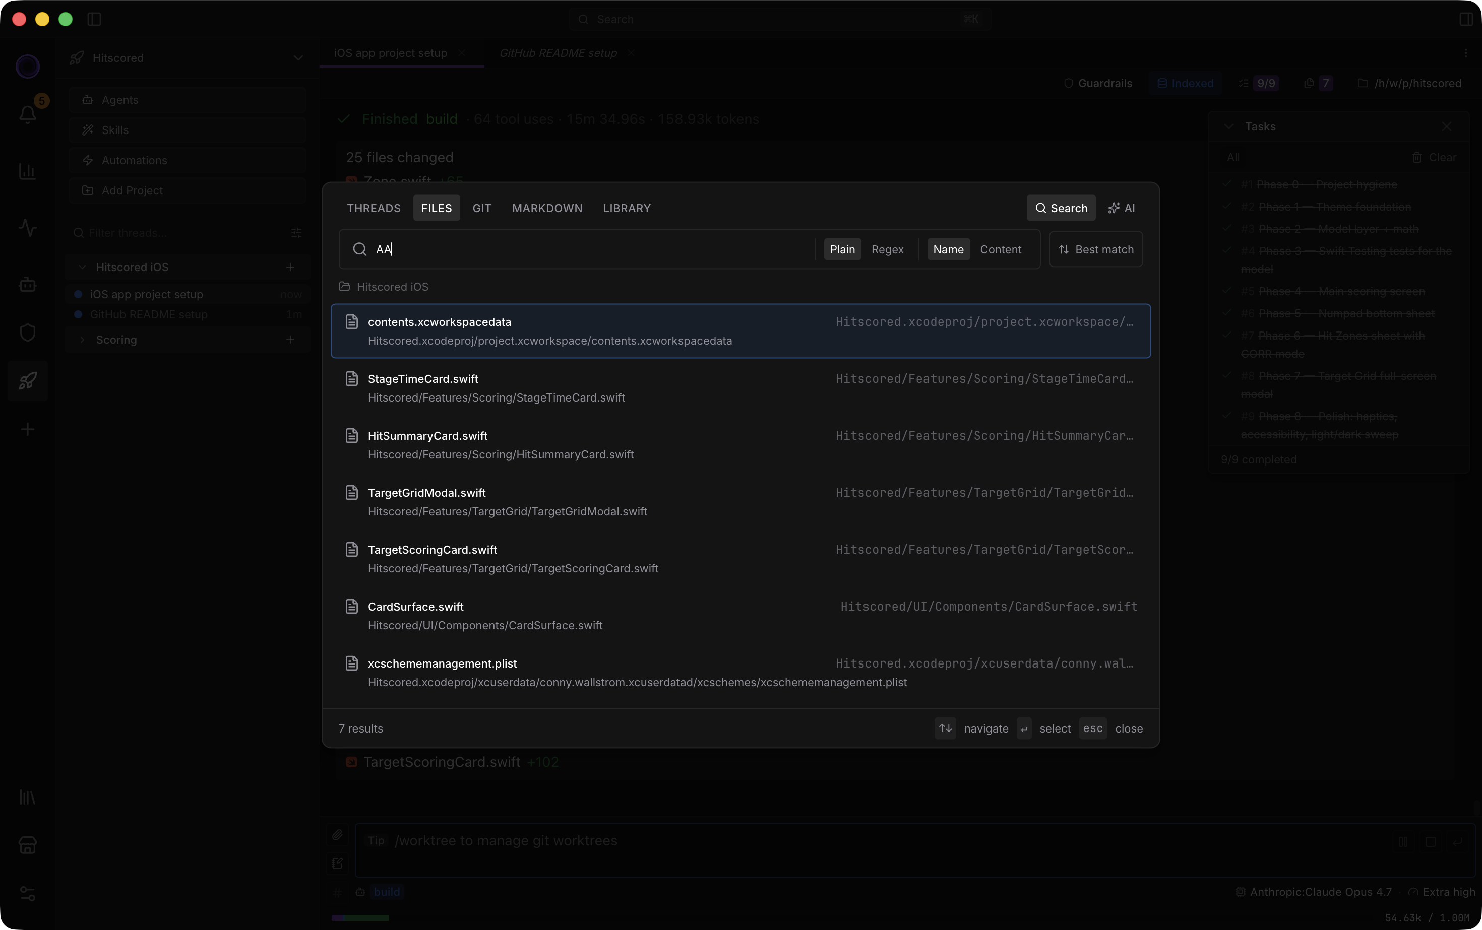
Task: Click Add Project
Action: pos(188,190)
